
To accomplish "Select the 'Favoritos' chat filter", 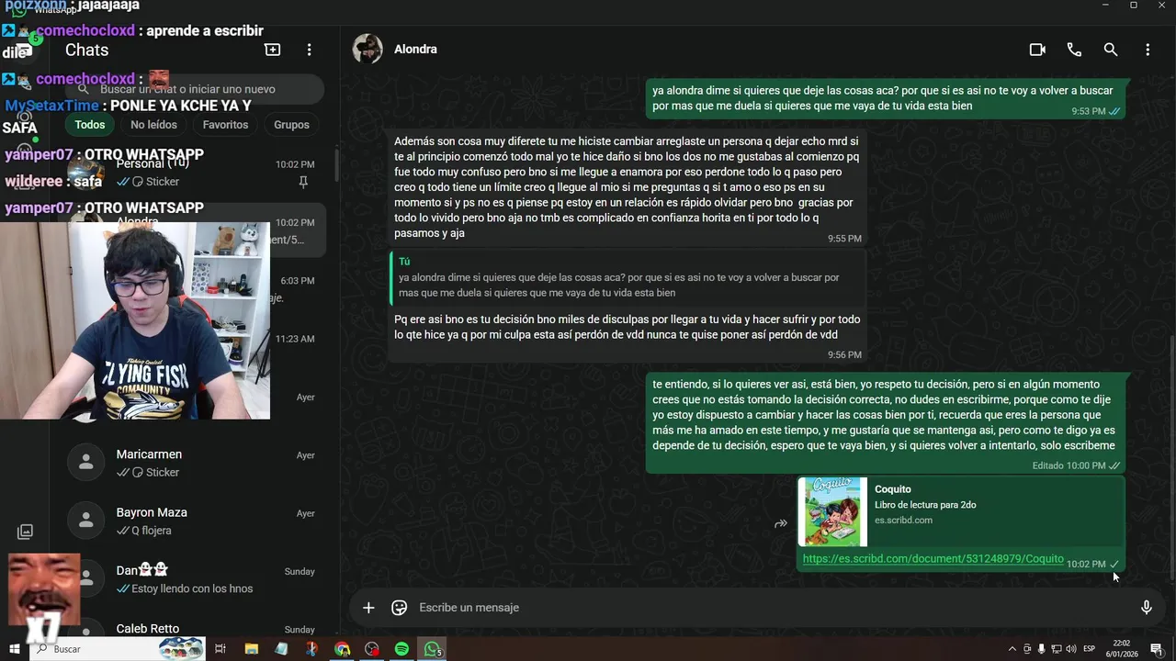I will pyautogui.click(x=225, y=125).
